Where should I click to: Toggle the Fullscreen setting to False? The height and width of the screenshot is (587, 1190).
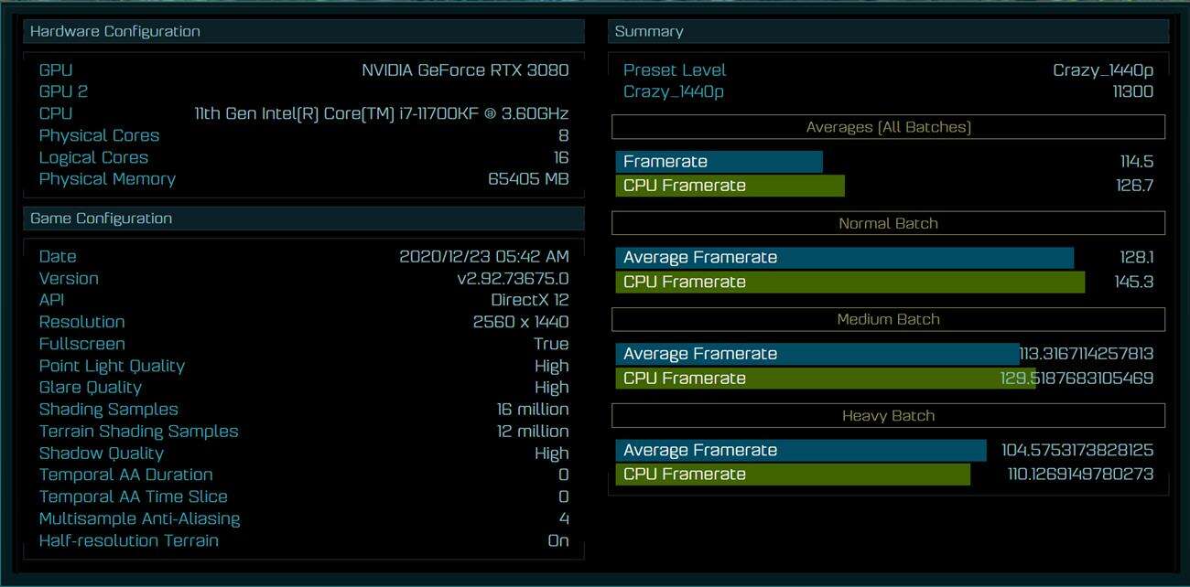[81, 344]
